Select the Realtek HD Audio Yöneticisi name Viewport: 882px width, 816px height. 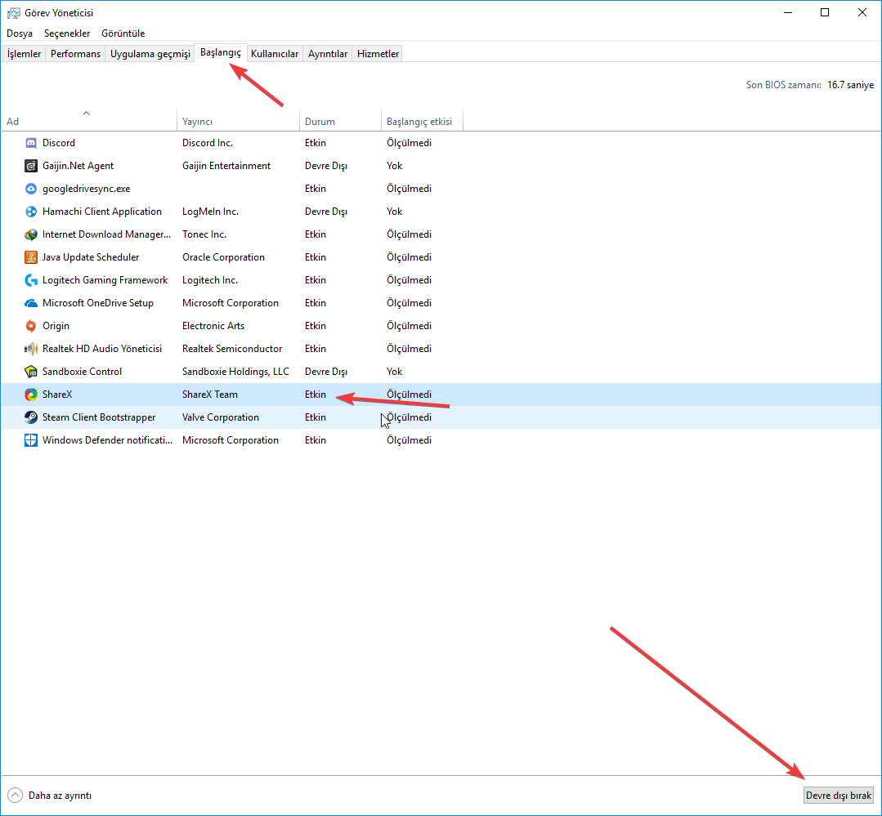coord(102,349)
